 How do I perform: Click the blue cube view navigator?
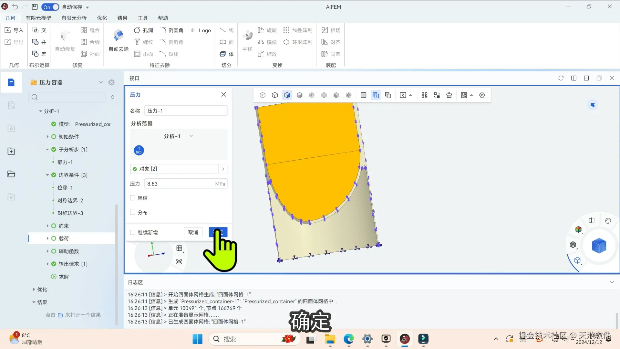pyautogui.click(x=599, y=246)
